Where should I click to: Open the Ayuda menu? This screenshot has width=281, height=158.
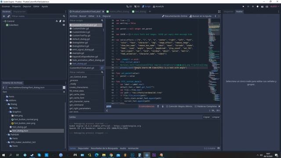coord(45,7)
